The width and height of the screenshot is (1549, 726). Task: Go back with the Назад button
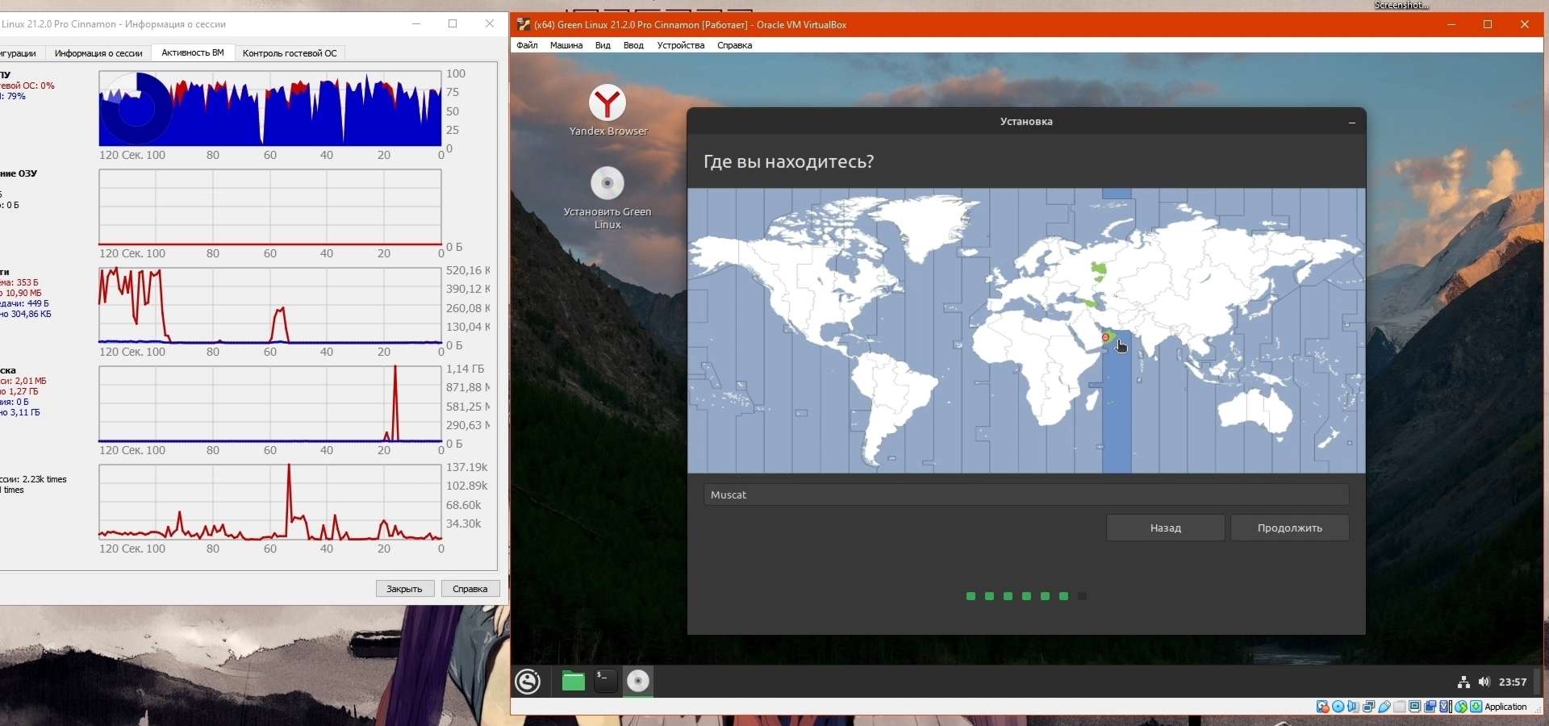pyautogui.click(x=1166, y=528)
